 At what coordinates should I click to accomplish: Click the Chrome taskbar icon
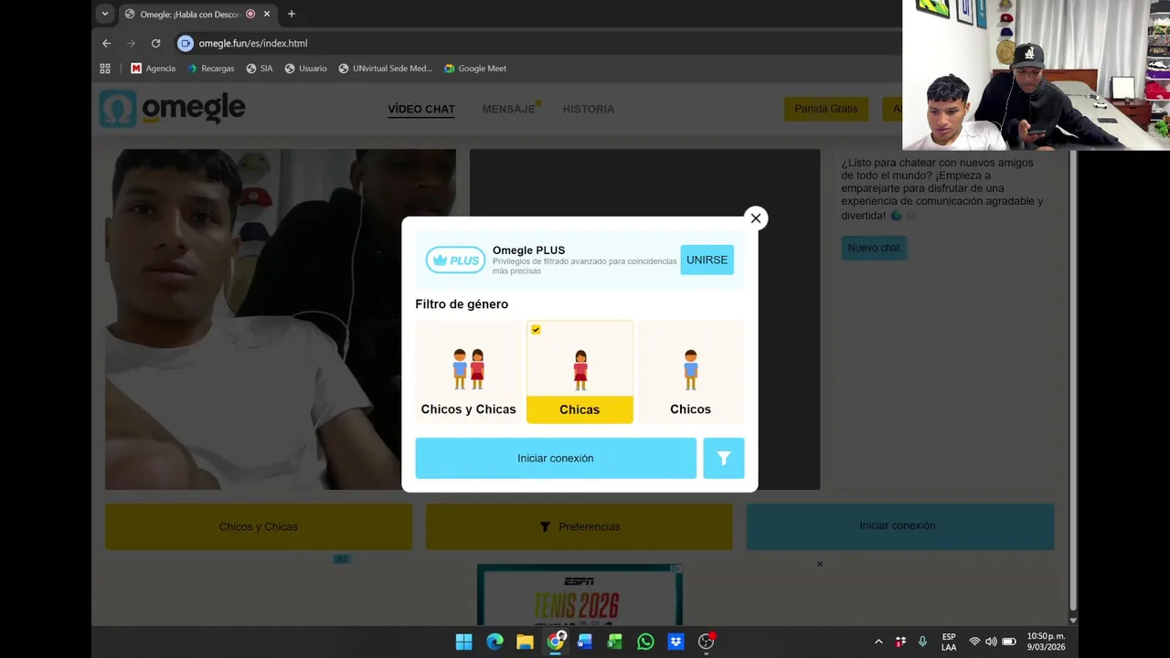(x=555, y=642)
